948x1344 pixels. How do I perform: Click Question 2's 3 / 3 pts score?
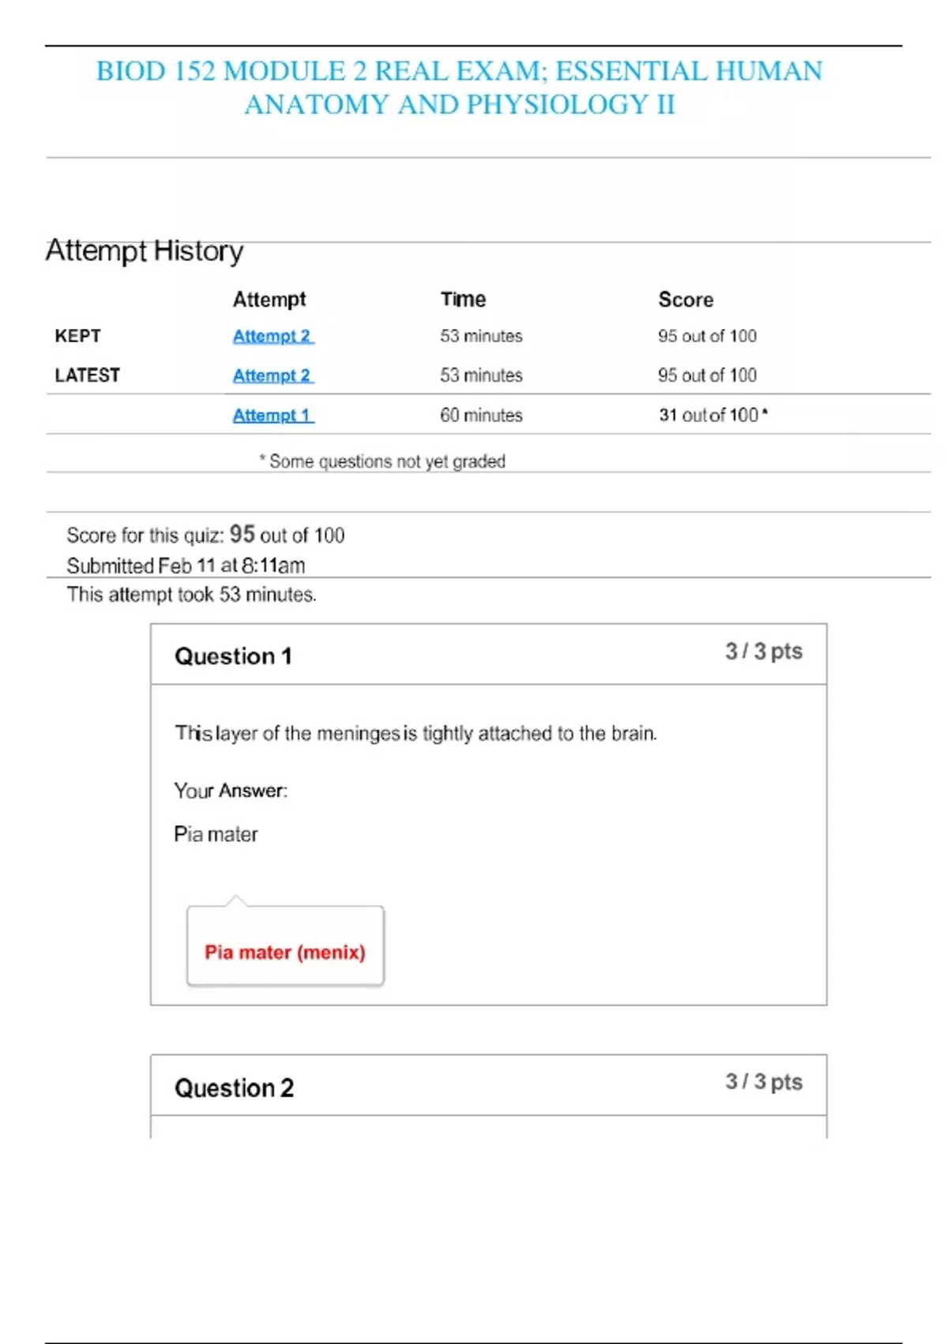(763, 1082)
